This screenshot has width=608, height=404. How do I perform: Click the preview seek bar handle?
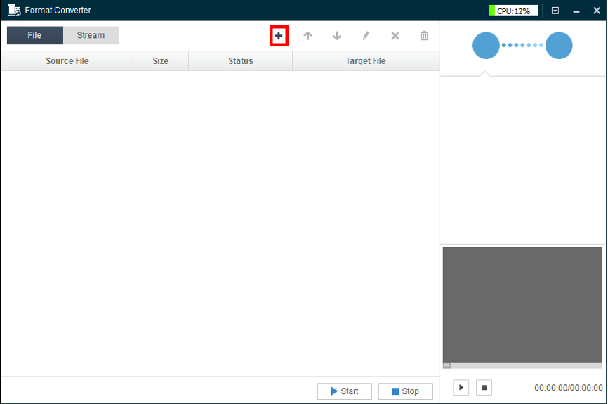pyautogui.click(x=447, y=365)
